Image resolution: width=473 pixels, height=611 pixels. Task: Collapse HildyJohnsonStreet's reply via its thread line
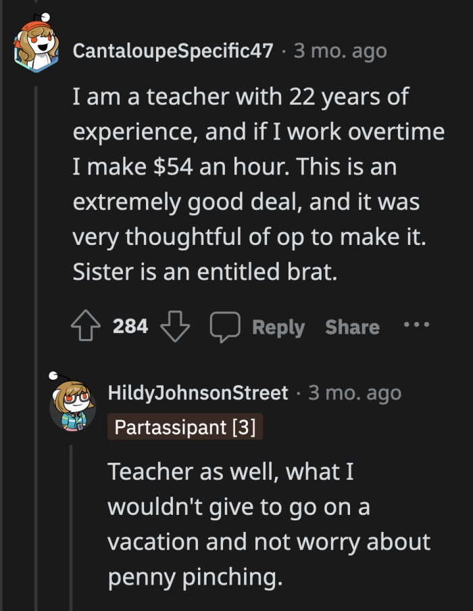click(72, 528)
